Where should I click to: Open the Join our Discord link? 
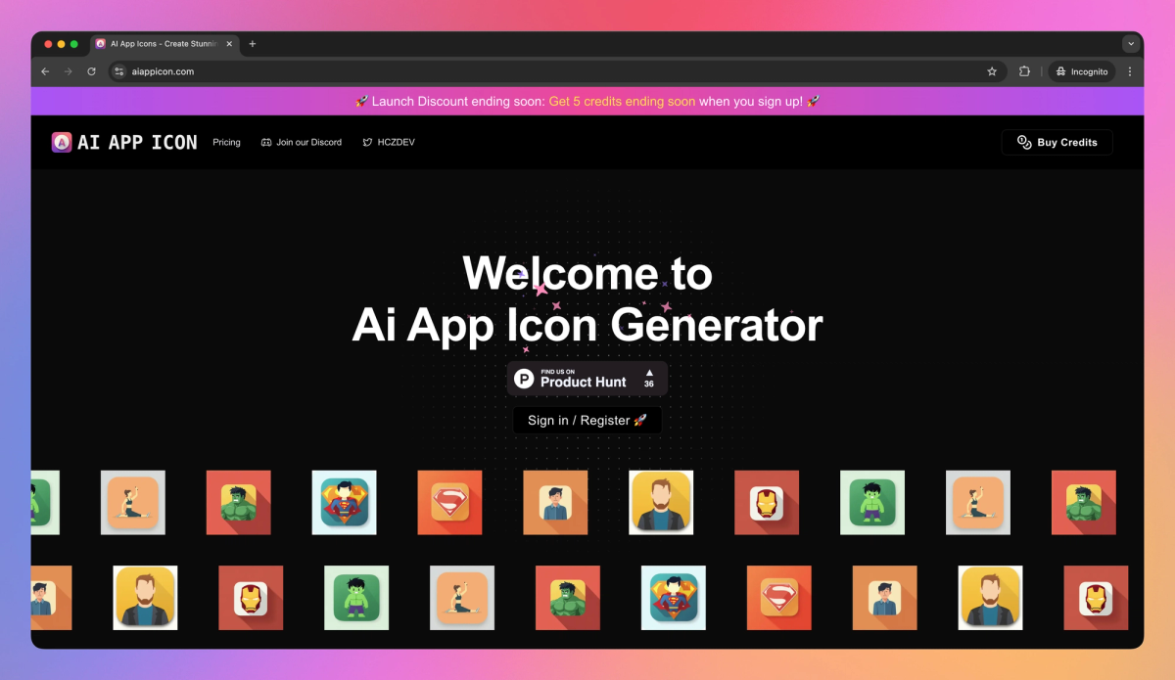click(x=301, y=142)
